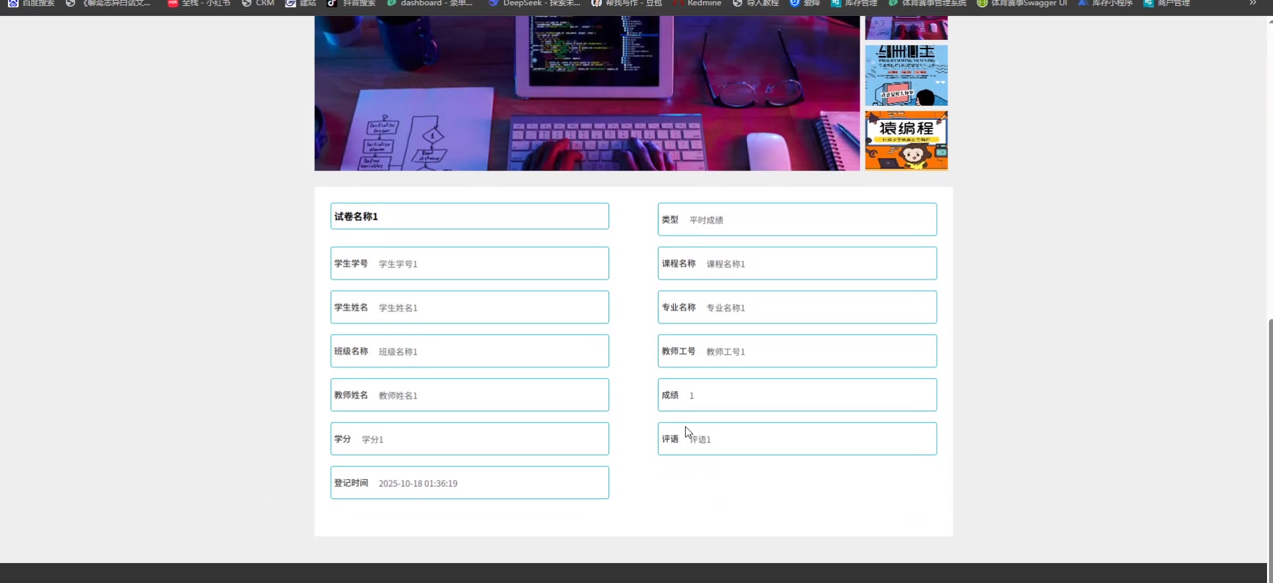
Task: Open the 商户管理 bookmark
Action: click(x=1166, y=3)
